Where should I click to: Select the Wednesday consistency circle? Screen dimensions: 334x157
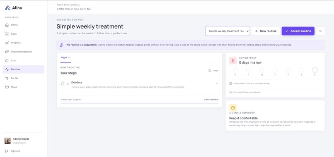pos(262,70)
